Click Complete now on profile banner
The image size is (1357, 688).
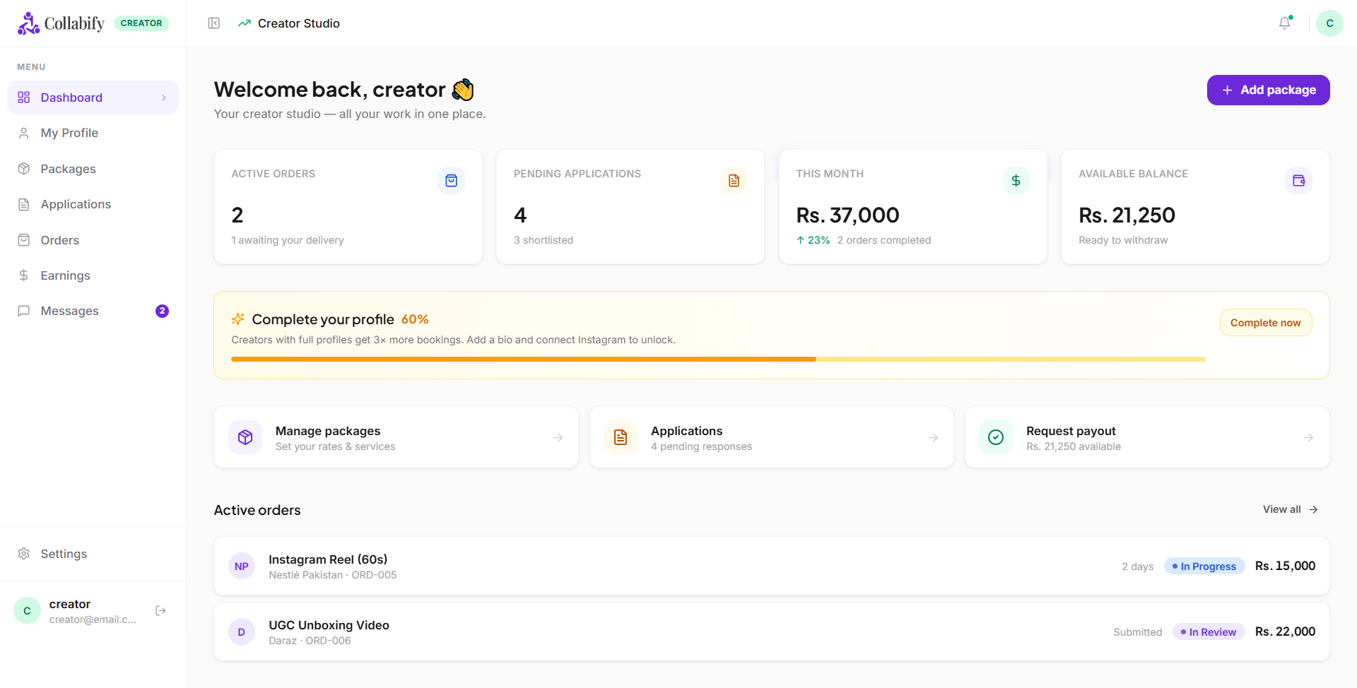[x=1265, y=323]
